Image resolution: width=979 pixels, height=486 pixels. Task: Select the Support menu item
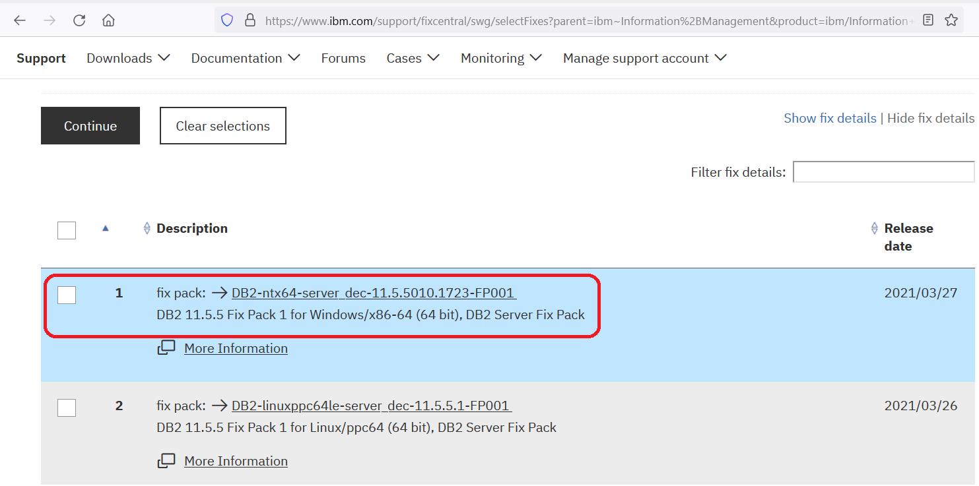point(41,58)
